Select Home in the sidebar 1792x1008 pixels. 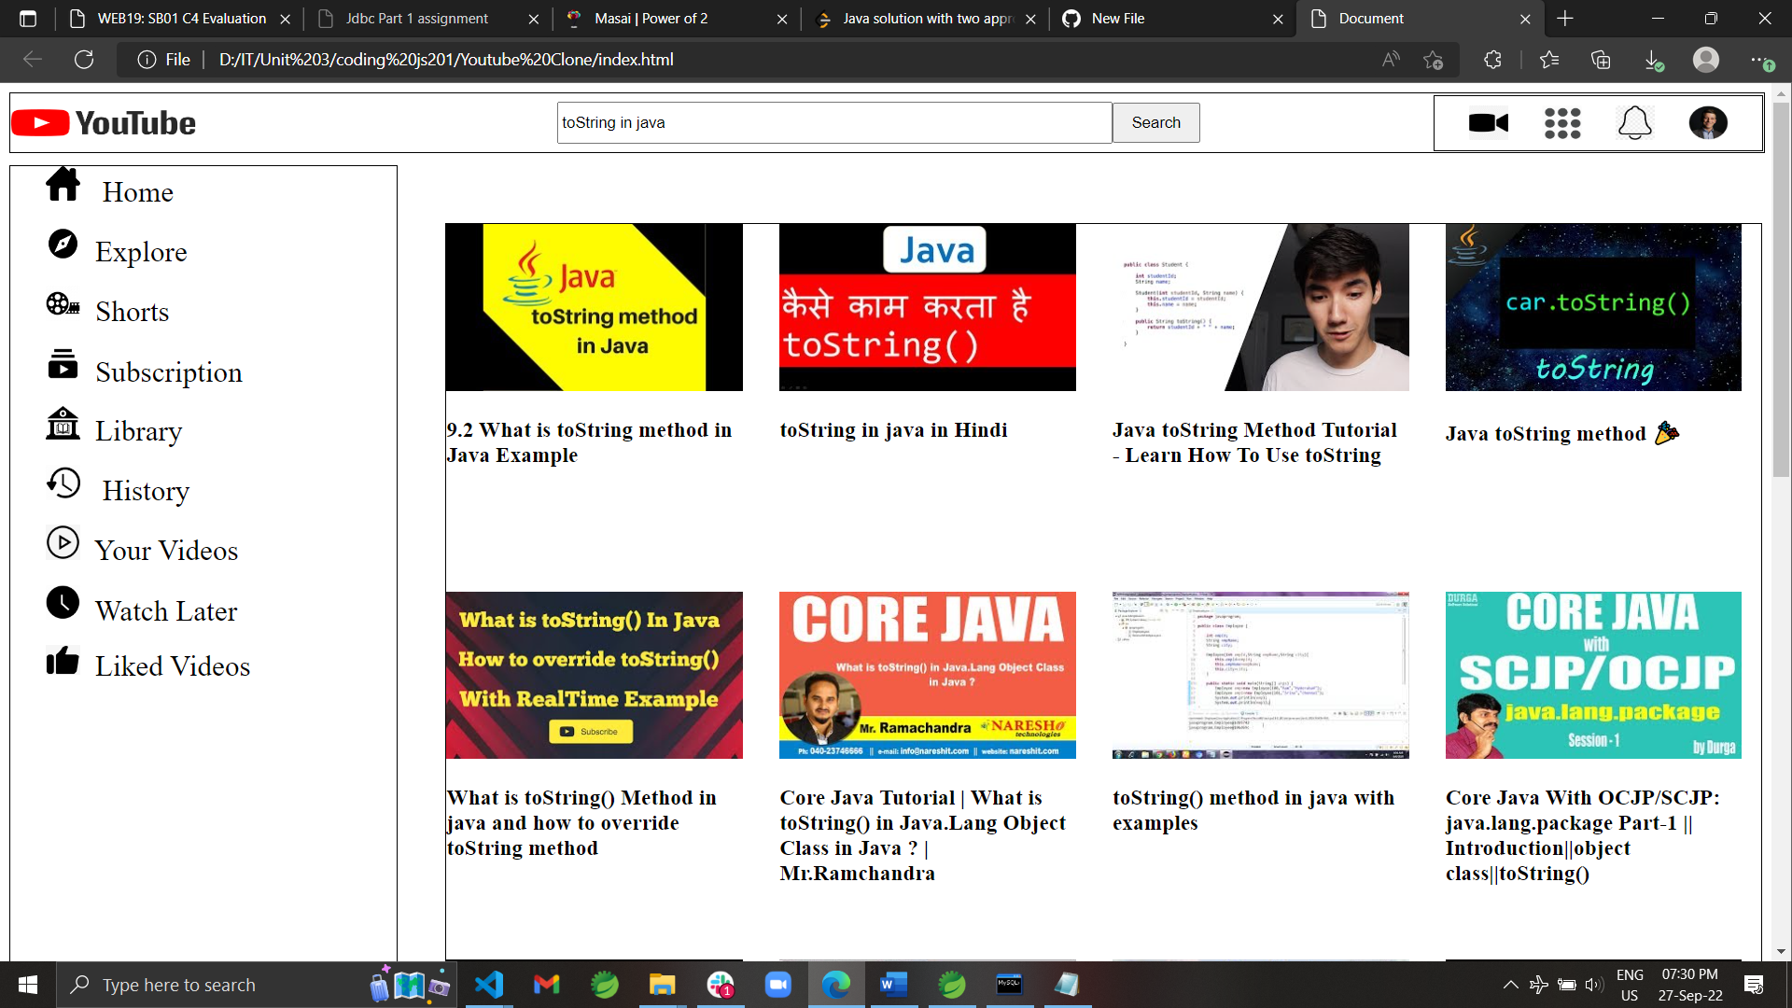[x=136, y=191]
